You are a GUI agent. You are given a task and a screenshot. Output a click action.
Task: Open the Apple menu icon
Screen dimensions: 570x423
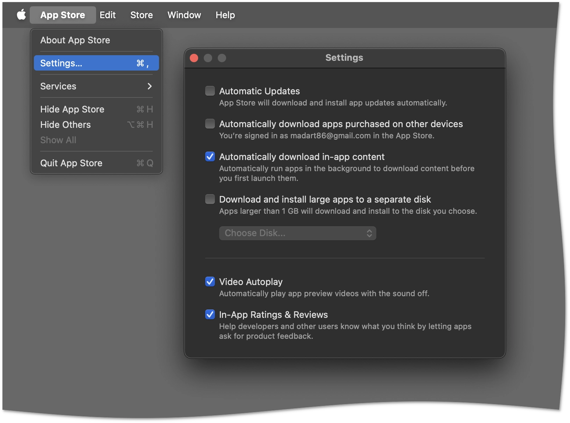point(21,15)
